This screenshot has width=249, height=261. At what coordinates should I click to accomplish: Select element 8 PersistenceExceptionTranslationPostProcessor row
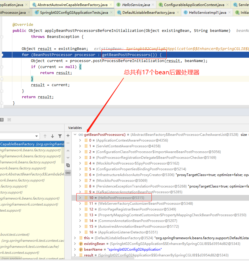point(160,186)
